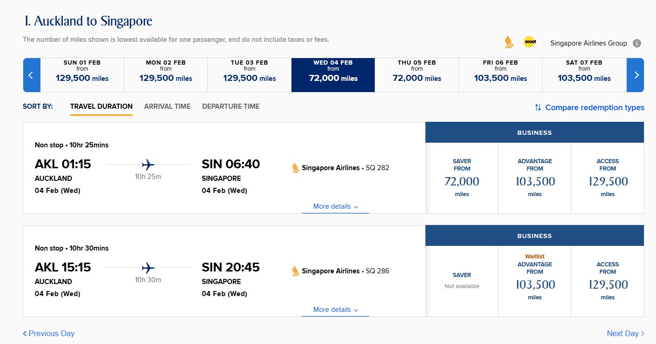Sort flights by Departure Time
This screenshot has height=344, width=656.
coord(231,106)
